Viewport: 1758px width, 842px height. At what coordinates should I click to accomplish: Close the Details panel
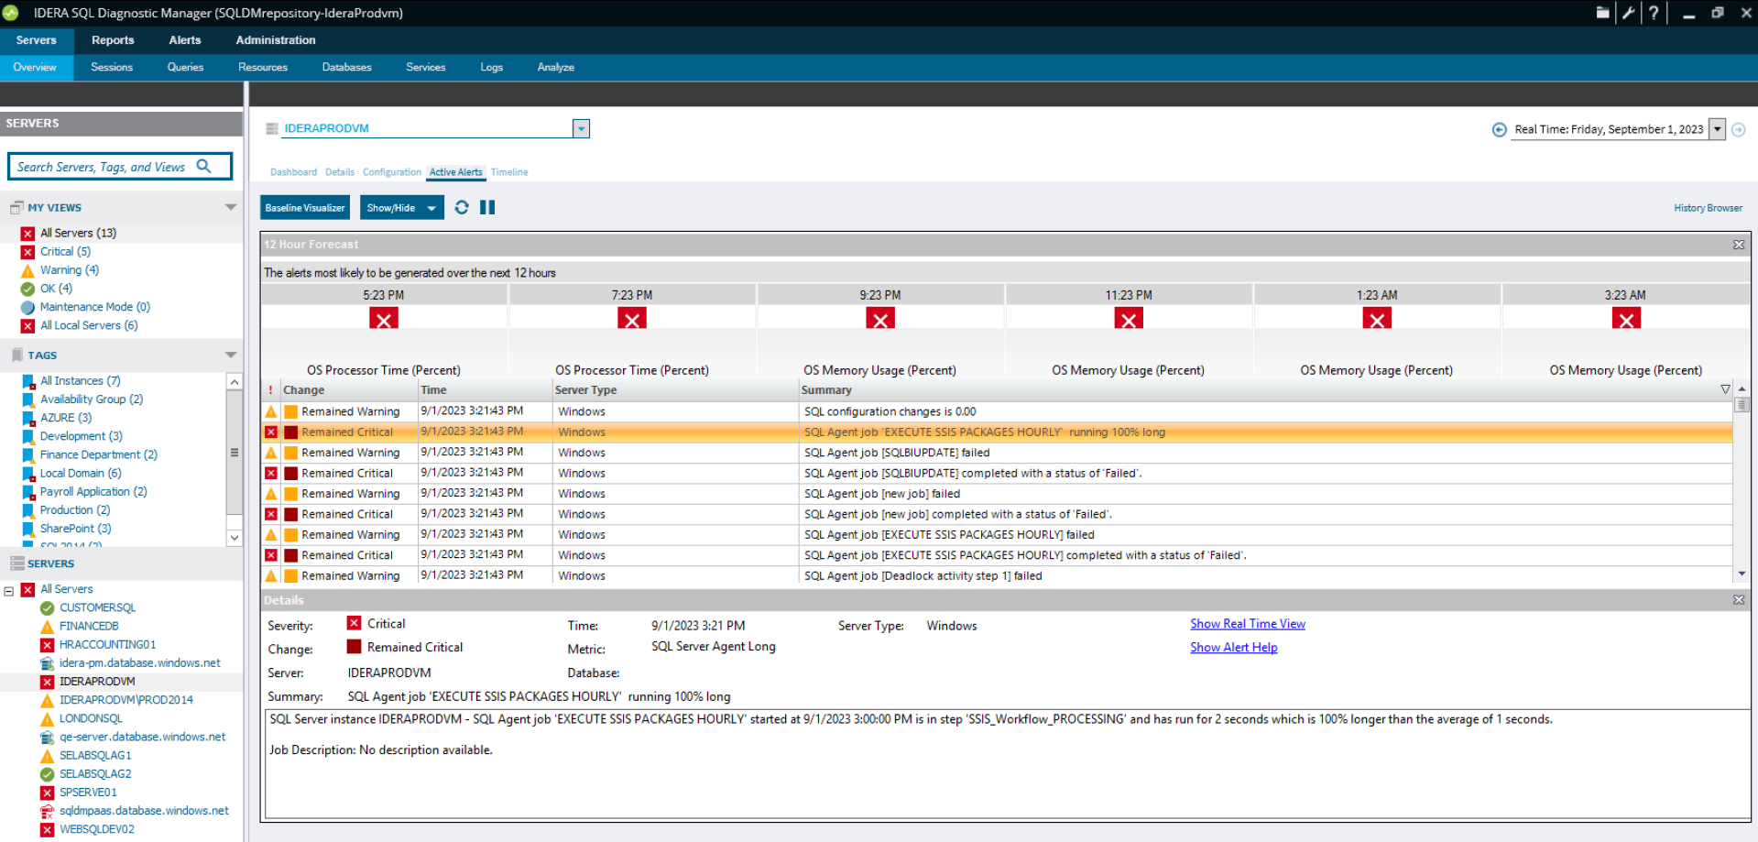click(x=1739, y=600)
